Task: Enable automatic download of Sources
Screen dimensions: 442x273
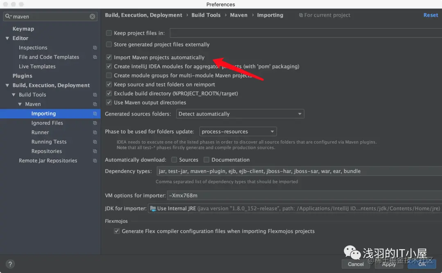Action: click(174, 160)
